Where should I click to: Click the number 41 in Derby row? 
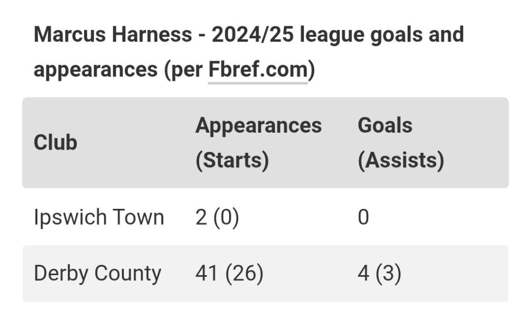tap(206, 274)
